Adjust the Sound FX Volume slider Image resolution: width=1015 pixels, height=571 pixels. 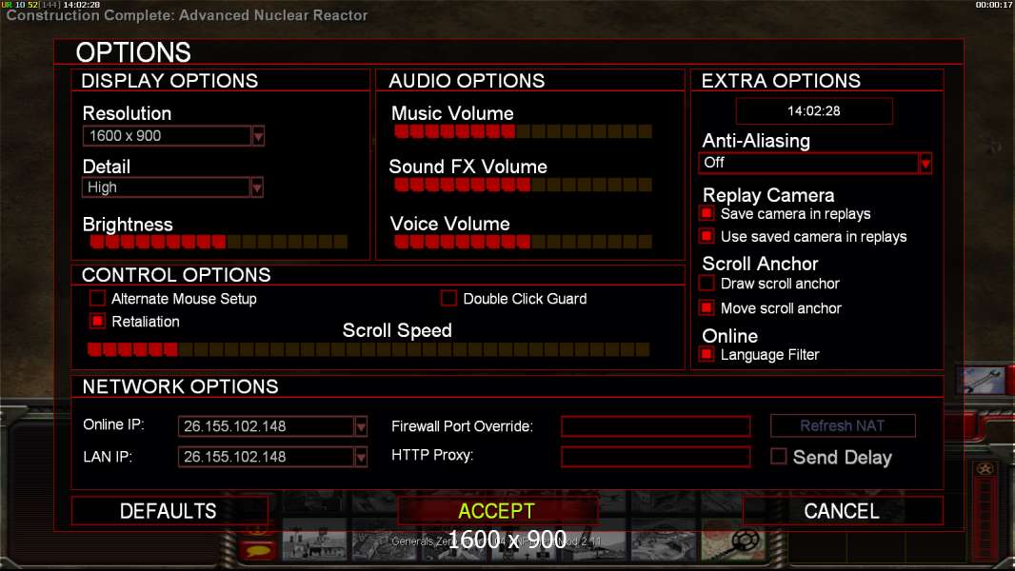click(x=523, y=185)
